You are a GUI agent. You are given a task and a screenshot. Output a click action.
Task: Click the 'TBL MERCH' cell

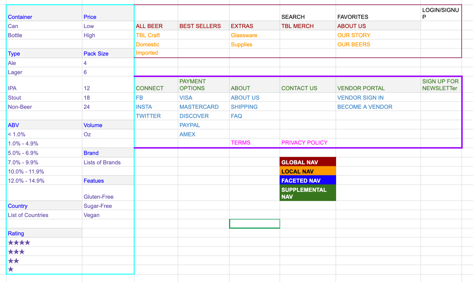click(308, 26)
